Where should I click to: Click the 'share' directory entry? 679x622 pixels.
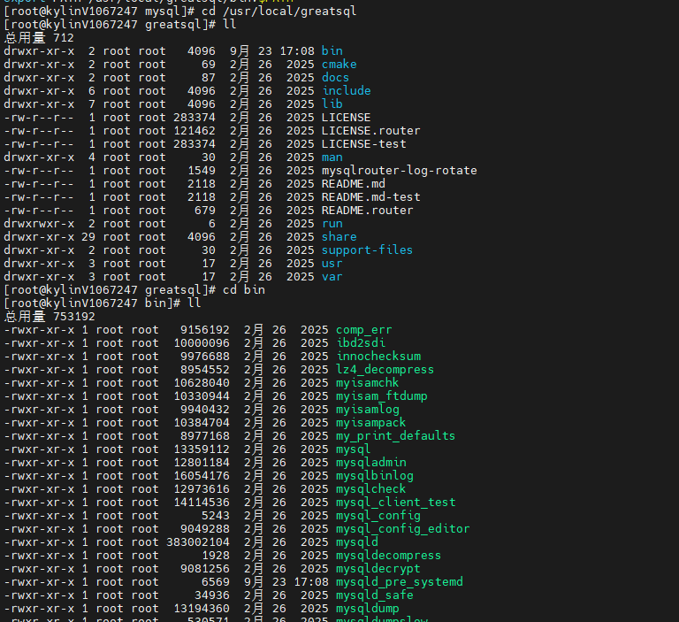tap(339, 237)
